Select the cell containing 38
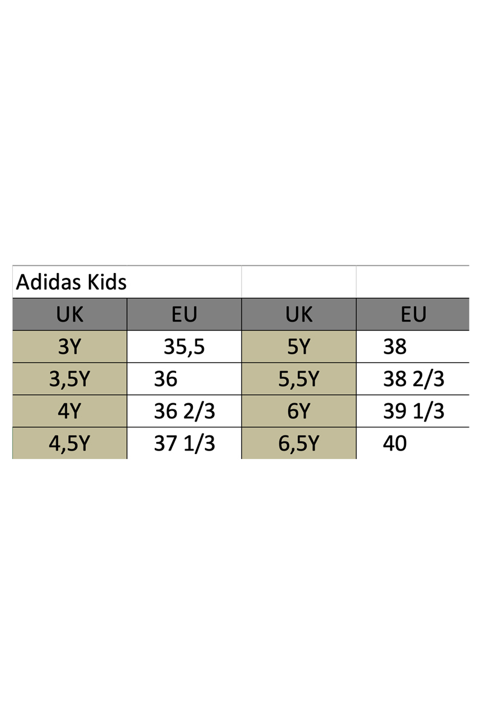 tap(413, 346)
